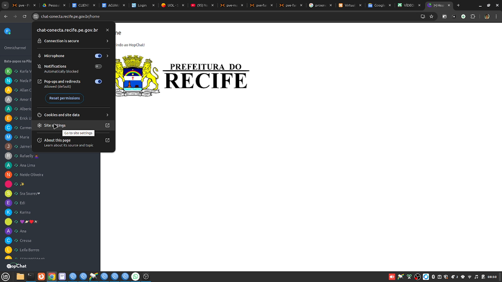This screenshot has height=282, width=502.
Task: Open chat with Neide Oliveira
Action: tap(51, 174)
